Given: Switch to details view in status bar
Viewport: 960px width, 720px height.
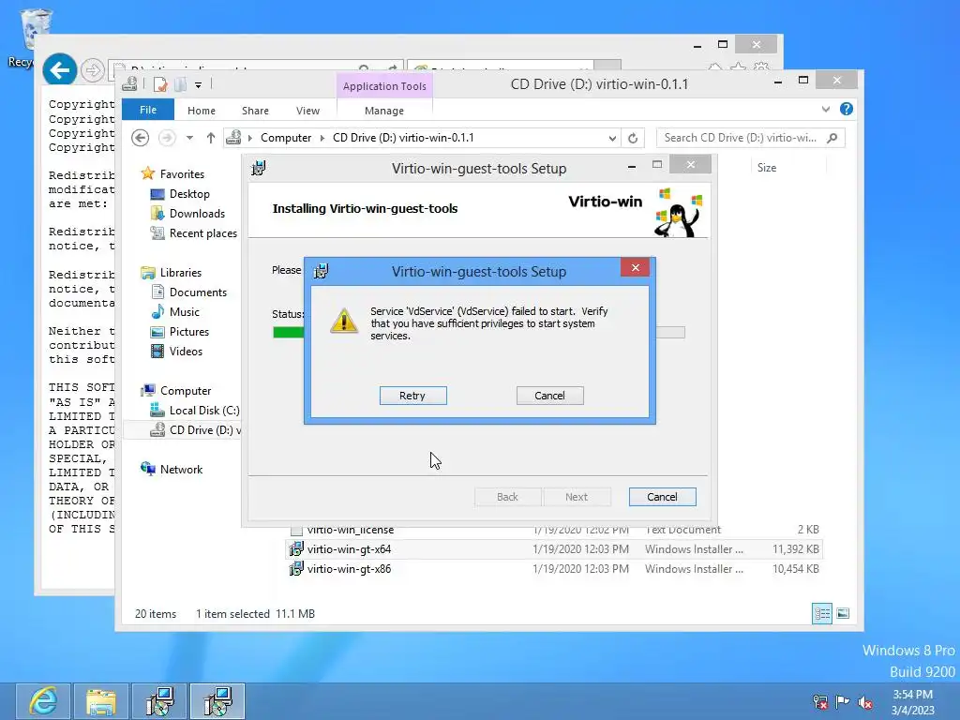Looking at the screenshot, I should (x=821, y=613).
